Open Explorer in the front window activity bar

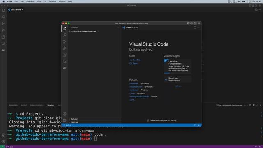[65, 28]
